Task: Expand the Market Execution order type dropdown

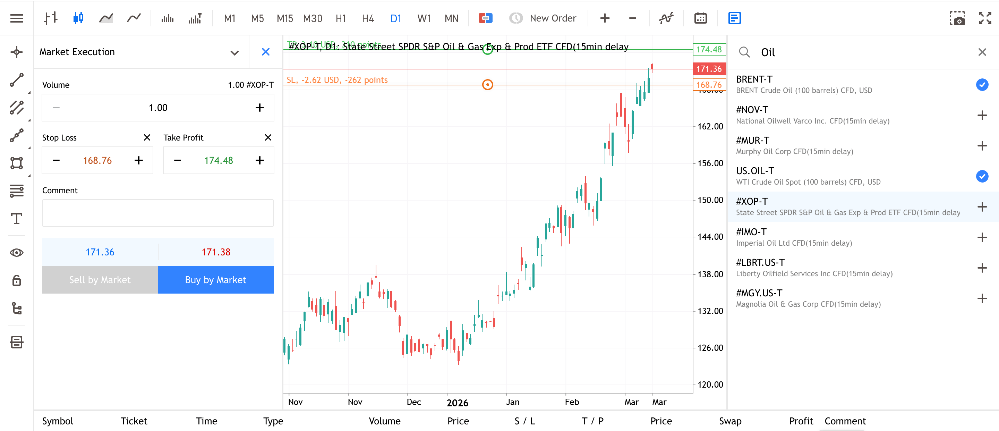Action: [234, 52]
